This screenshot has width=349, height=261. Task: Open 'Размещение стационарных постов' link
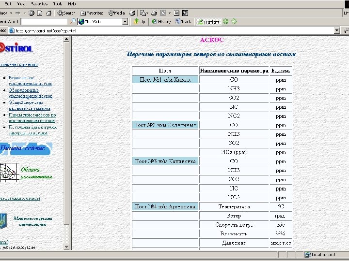coord(30,81)
